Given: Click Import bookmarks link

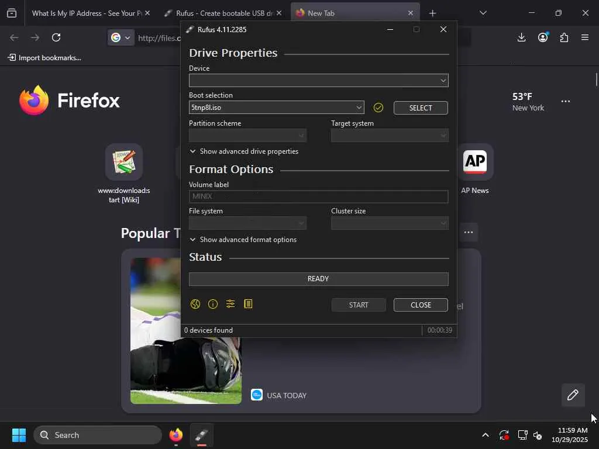Looking at the screenshot, I should coord(44,58).
